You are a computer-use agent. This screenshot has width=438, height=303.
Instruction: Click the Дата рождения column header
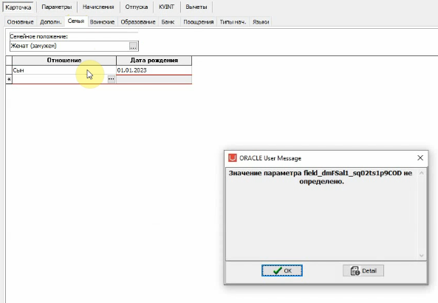click(x=154, y=61)
